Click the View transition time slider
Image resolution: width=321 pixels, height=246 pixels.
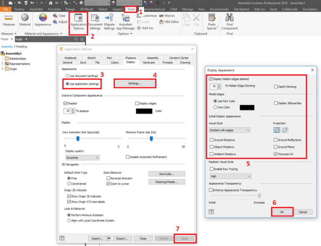(x=78, y=139)
